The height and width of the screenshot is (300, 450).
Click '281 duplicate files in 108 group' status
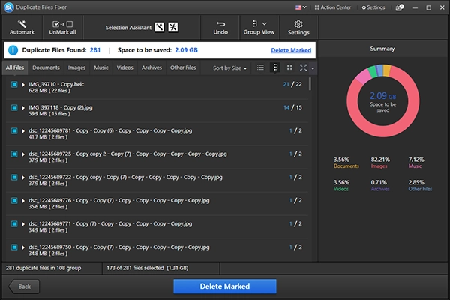coord(43,268)
